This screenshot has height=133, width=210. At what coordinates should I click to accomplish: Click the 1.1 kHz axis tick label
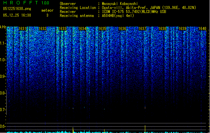(3, 43)
